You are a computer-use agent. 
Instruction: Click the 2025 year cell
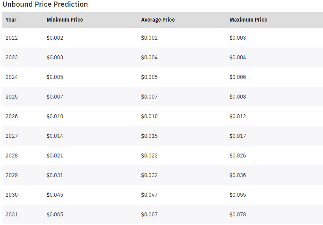[x=11, y=97]
